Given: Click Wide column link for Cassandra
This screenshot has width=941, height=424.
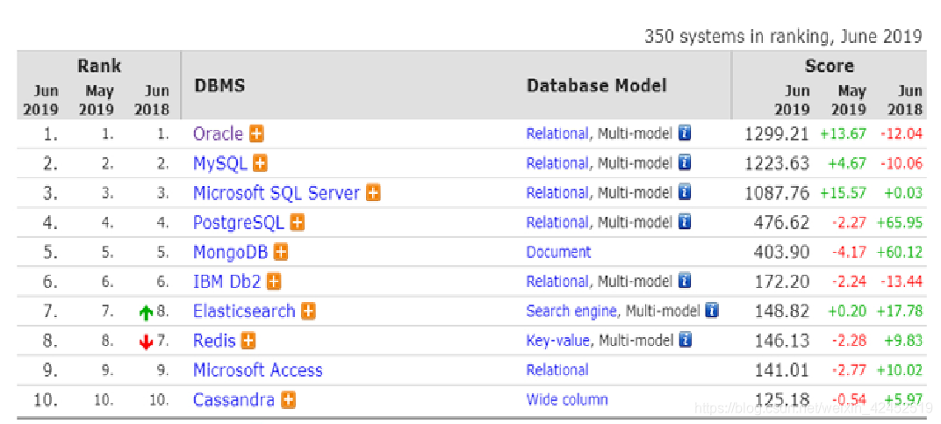Looking at the screenshot, I should pyautogui.click(x=567, y=399).
